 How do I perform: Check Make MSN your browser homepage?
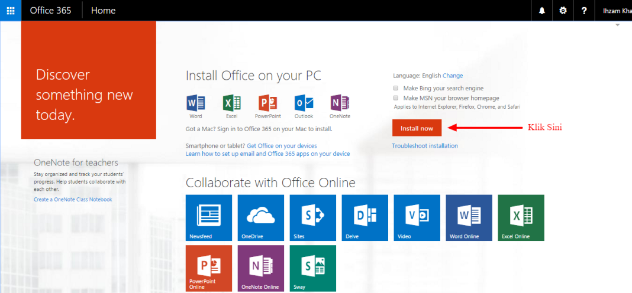[396, 98]
